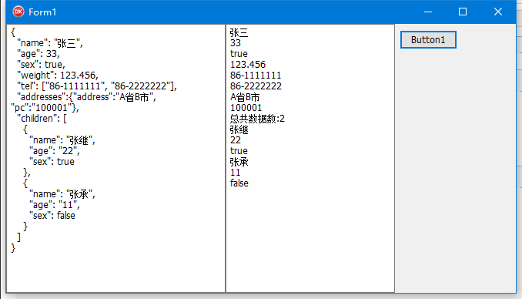Click output line 总共数据数:2

pos(257,119)
